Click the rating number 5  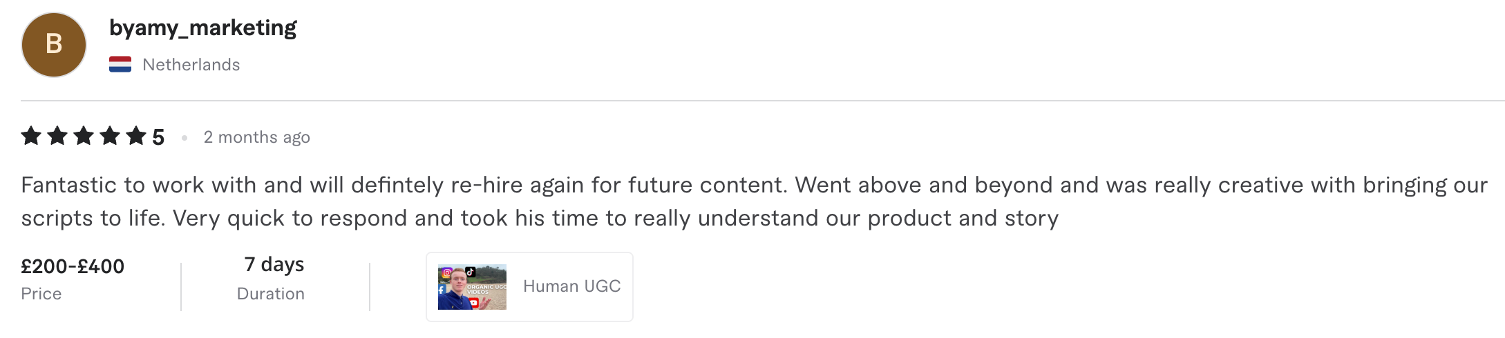[x=158, y=137]
